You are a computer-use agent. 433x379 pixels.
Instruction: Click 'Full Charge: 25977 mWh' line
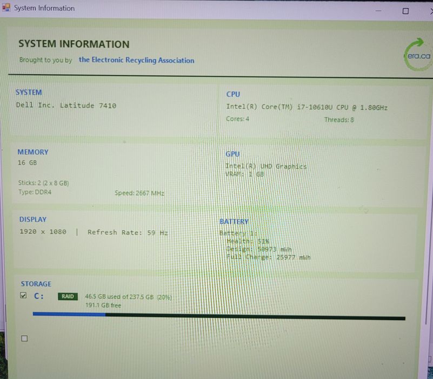pyautogui.click(x=268, y=257)
